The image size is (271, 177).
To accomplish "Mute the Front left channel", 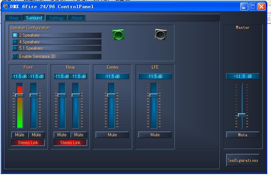I will coord(19,135).
